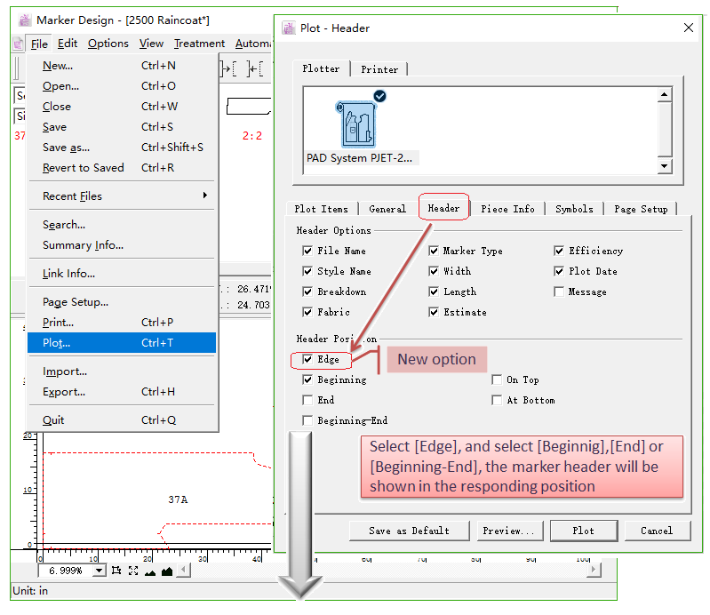Check the At Bottom option
Viewport: 710px width, 615px height.
pos(497,400)
